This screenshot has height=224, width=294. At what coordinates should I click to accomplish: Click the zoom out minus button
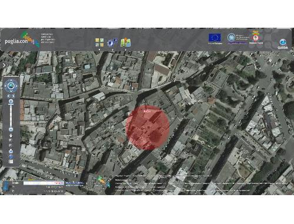[x=11, y=130]
